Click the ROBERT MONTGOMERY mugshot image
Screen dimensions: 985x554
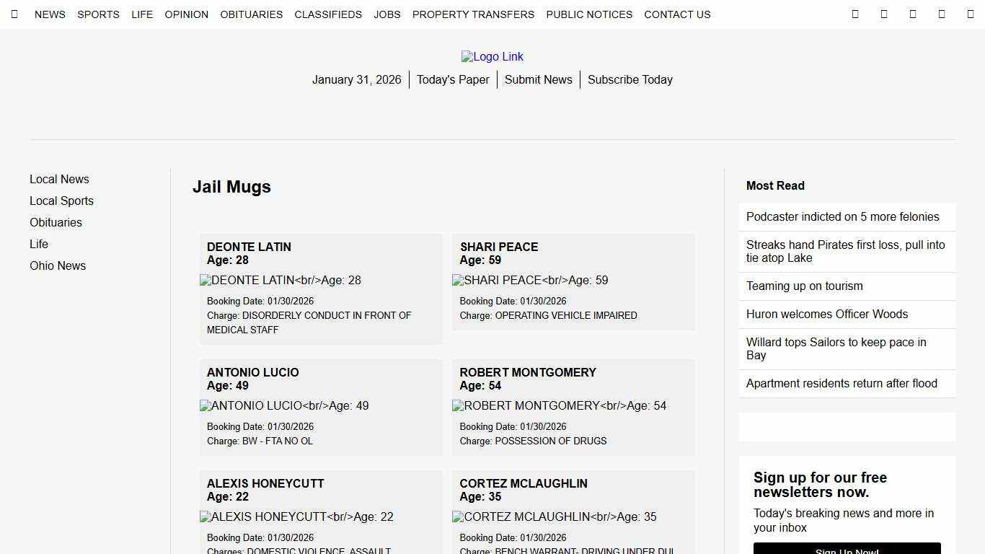click(x=559, y=406)
